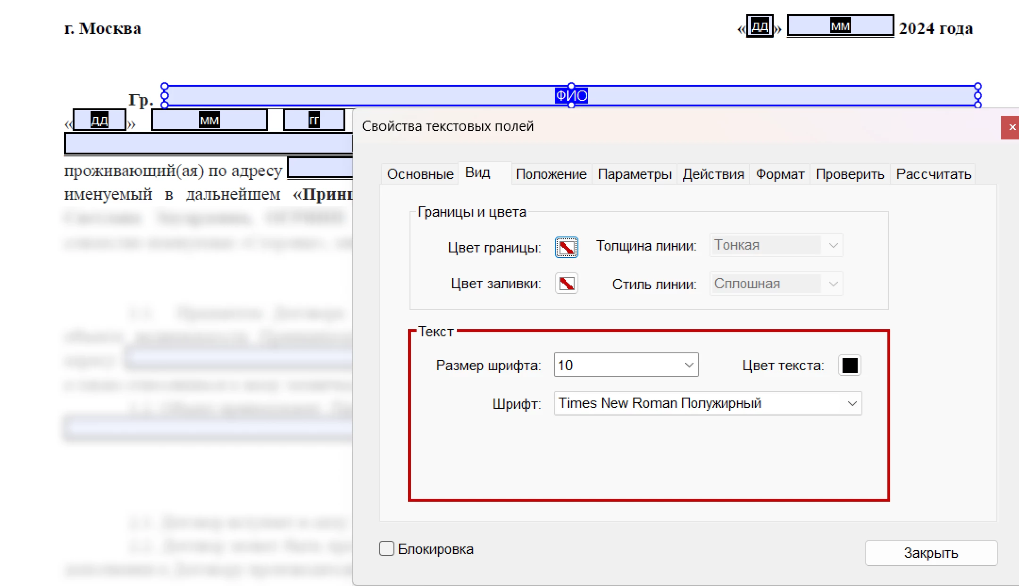Expand the Шрифт font dropdown
1019x586 pixels.
[x=852, y=404]
